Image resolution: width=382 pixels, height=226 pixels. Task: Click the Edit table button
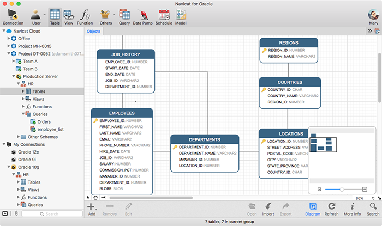click(x=128, y=210)
